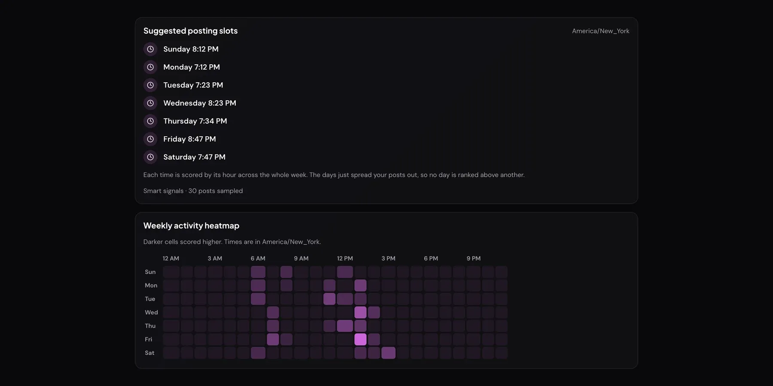This screenshot has height=386, width=773.
Task: Click the Saturday 3 PM heatmap cell
Action: [x=388, y=353]
